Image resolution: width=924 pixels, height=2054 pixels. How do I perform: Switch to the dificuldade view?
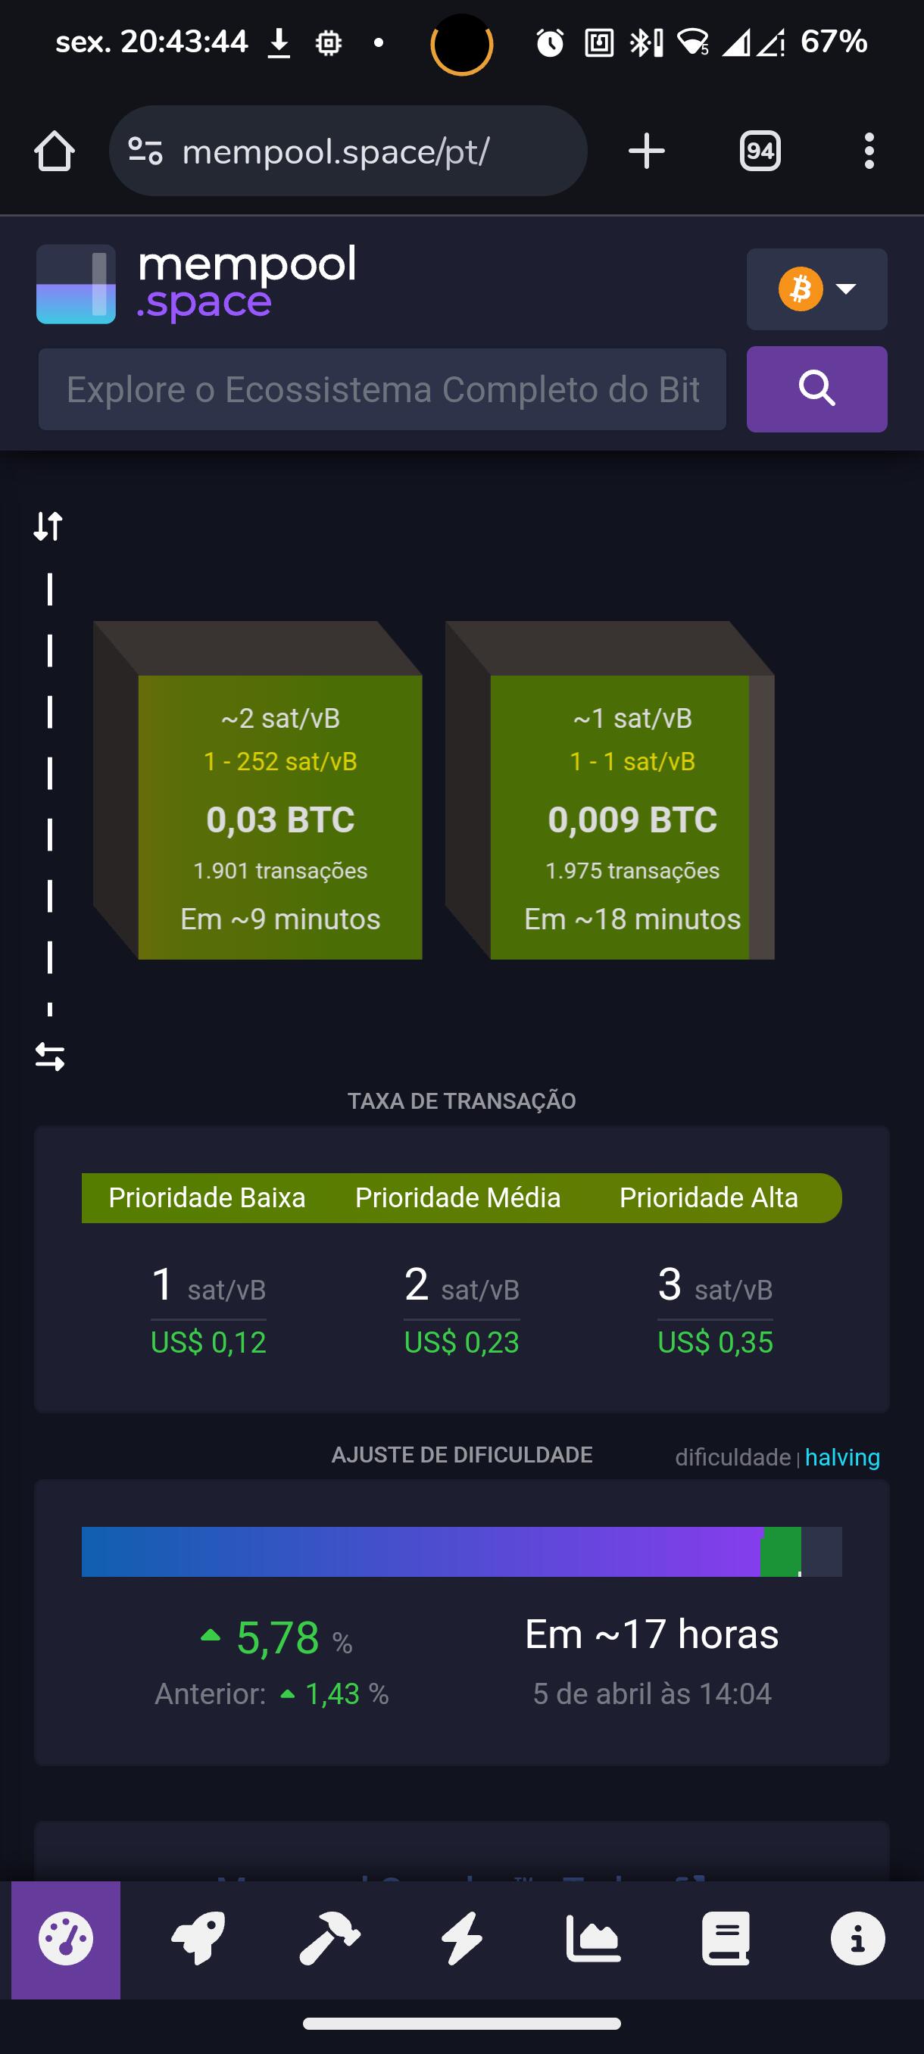pyautogui.click(x=732, y=1456)
